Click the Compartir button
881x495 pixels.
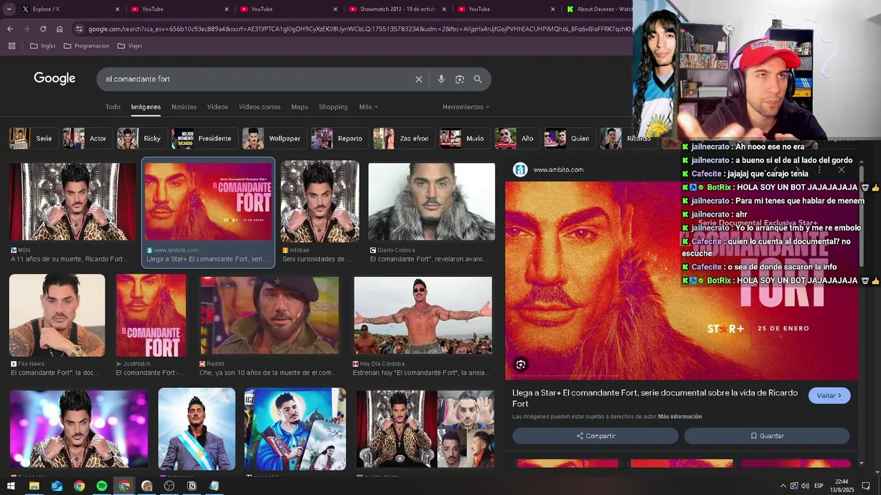tap(595, 436)
